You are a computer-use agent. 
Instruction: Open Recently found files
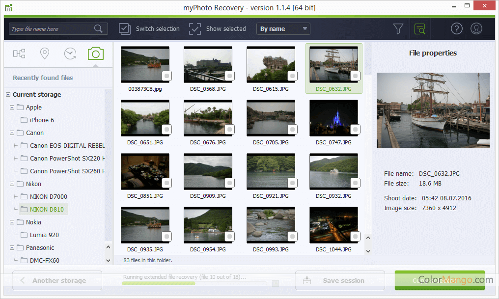(x=43, y=78)
